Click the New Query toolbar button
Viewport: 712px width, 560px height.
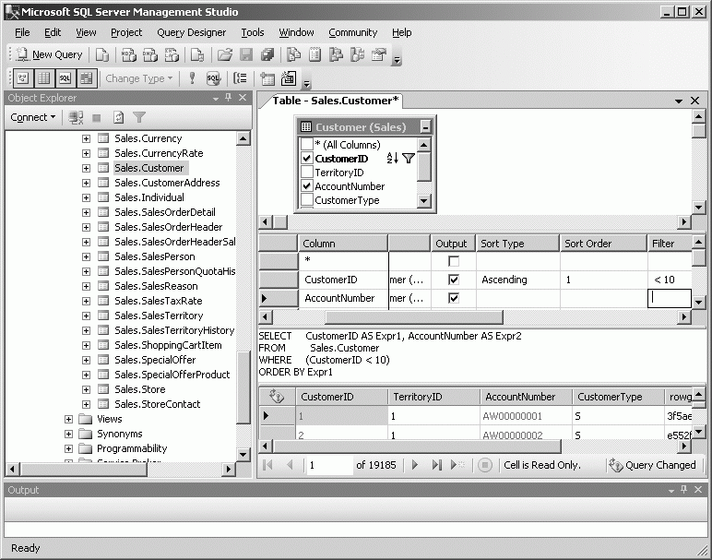coord(50,55)
